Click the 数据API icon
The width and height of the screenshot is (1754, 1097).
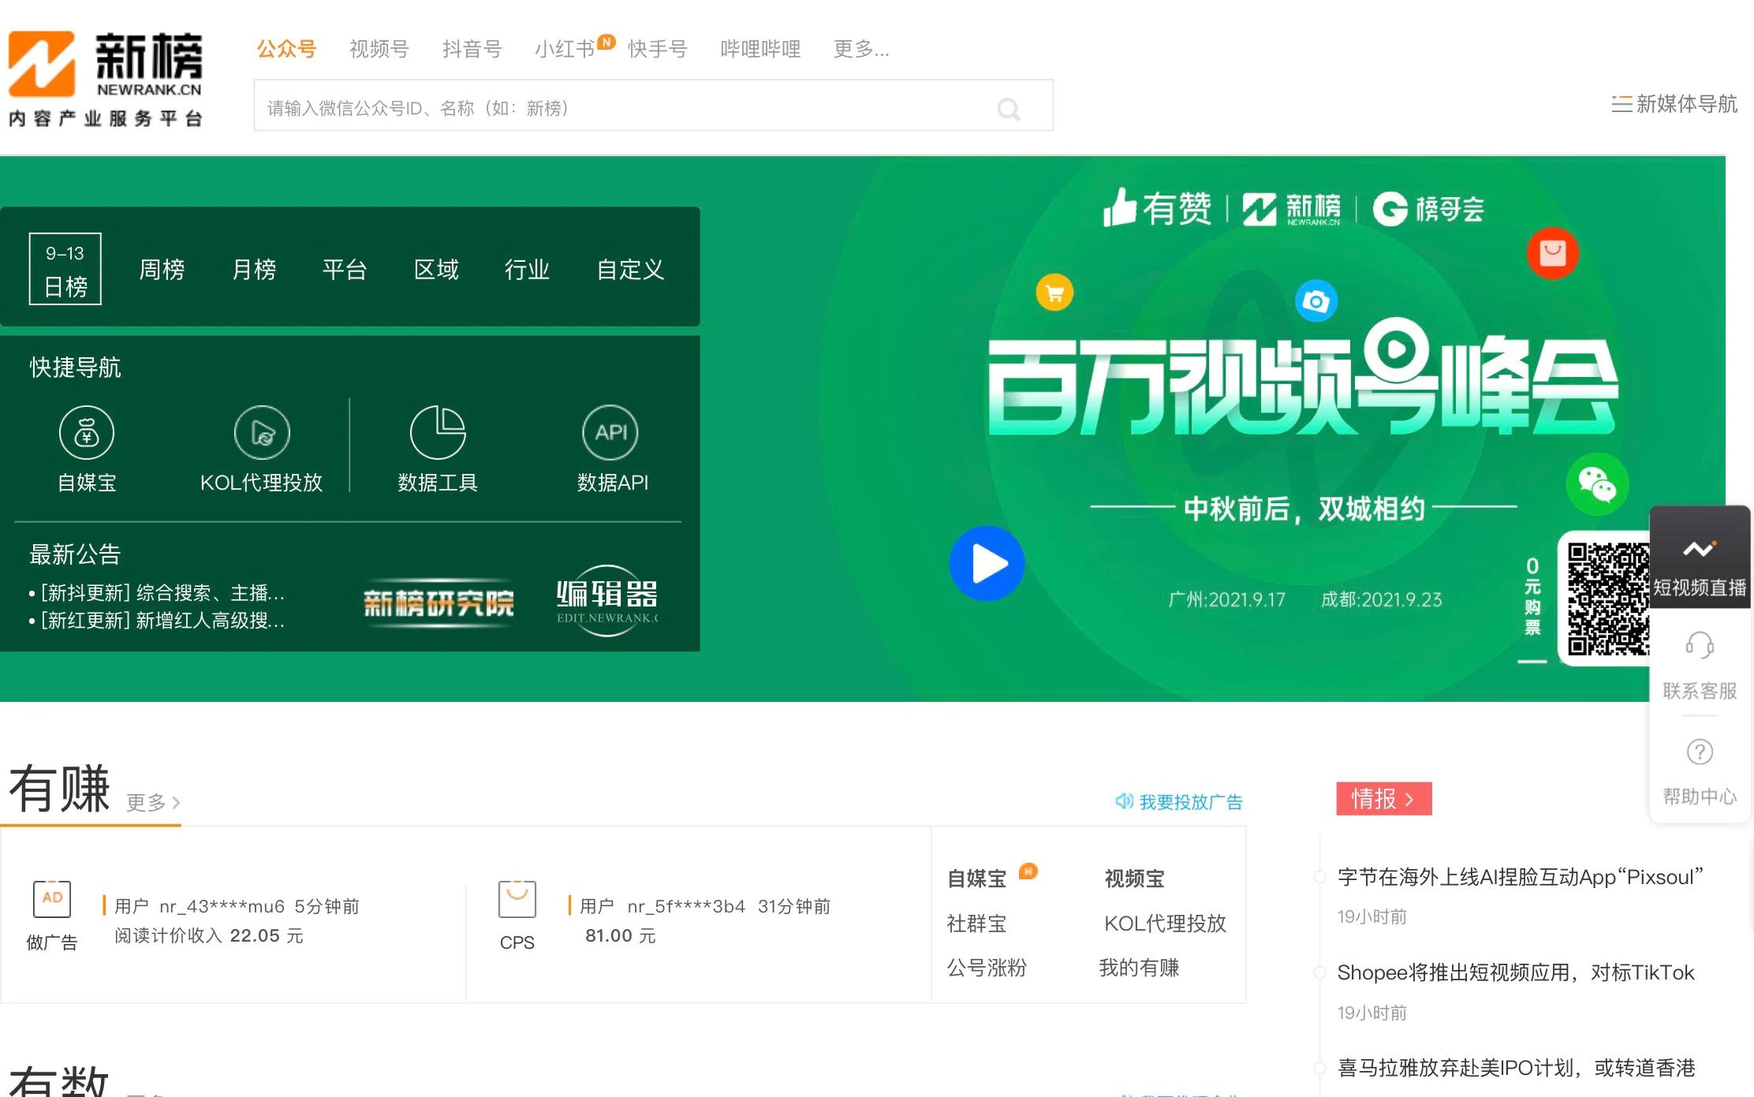tap(610, 432)
